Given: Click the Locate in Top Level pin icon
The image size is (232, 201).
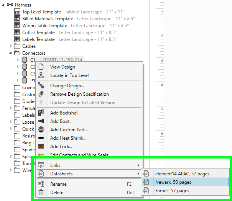Looking at the screenshot, I should coord(41,75).
